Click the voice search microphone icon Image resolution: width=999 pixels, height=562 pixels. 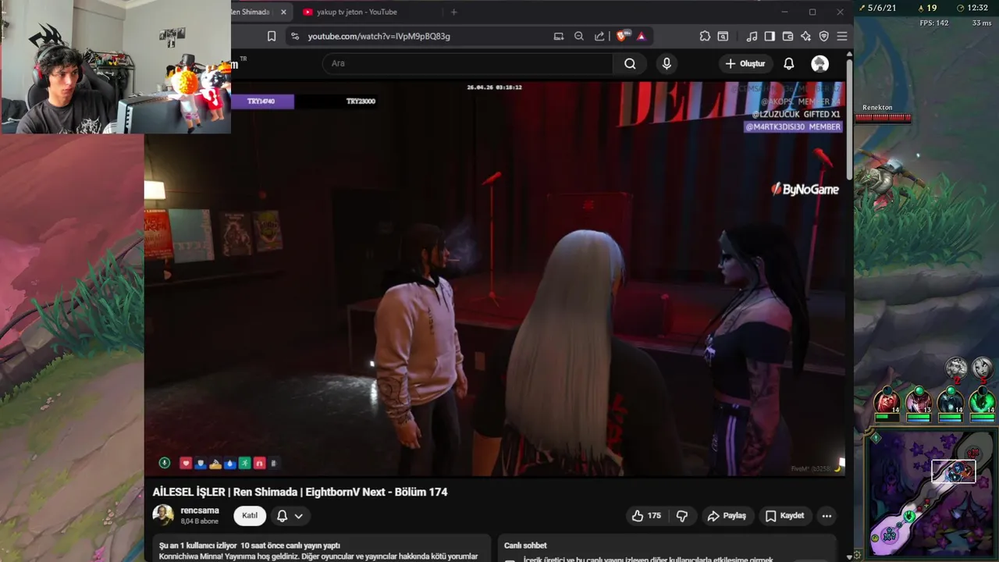[667, 63]
